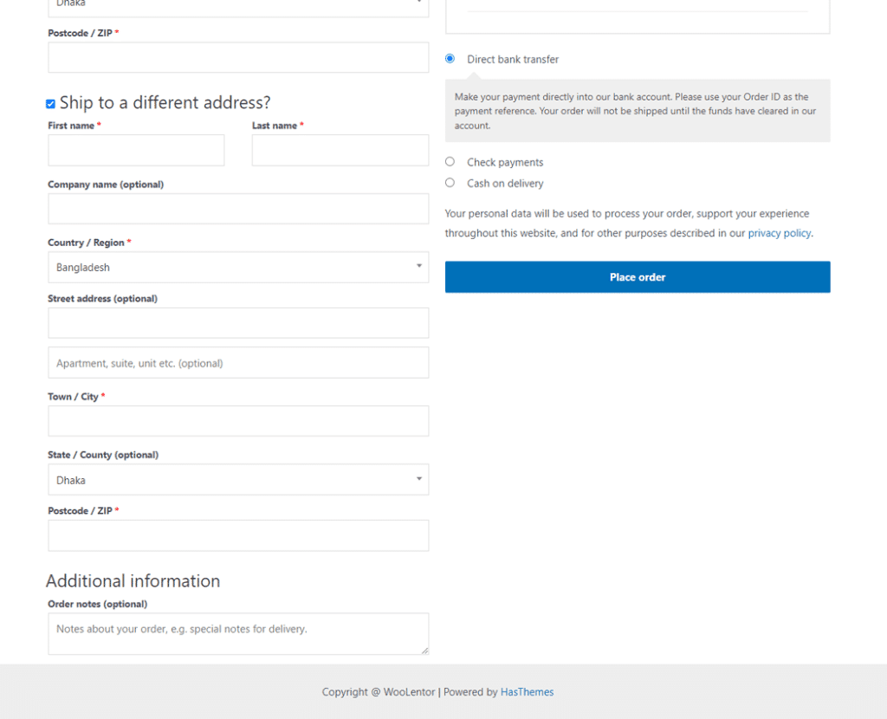Click the shipping Town / City field
The width and height of the screenshot is (887, 719).
238,421
